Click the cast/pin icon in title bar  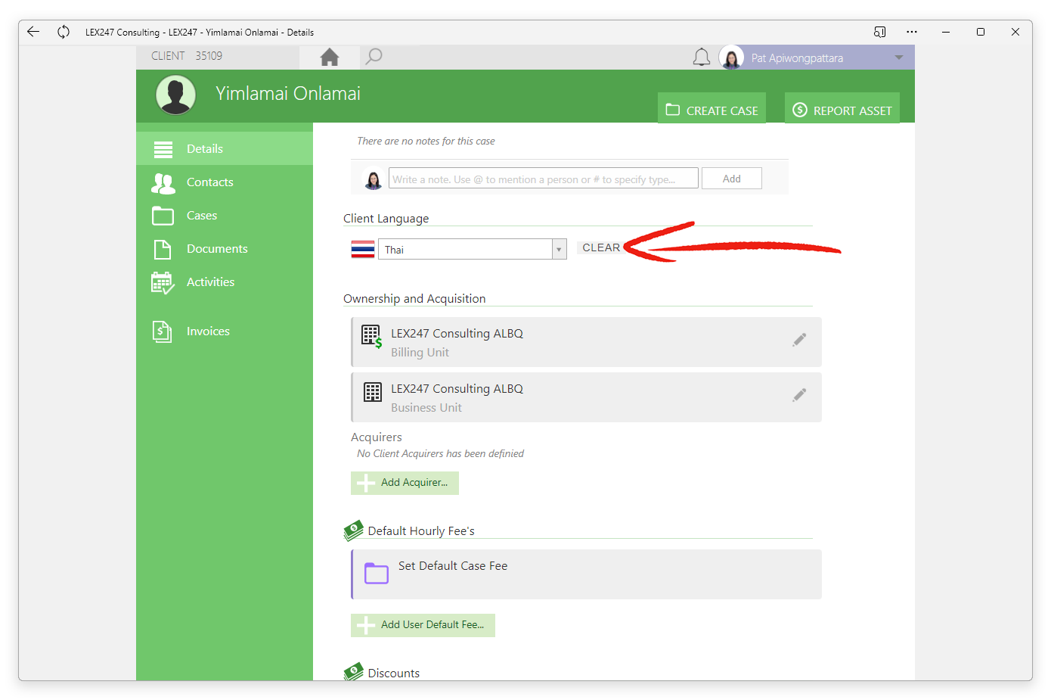click(x=879, y=32)
